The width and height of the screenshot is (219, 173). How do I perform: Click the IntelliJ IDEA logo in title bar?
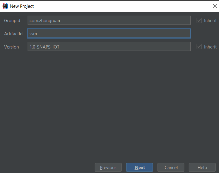[x=5, y=6]
